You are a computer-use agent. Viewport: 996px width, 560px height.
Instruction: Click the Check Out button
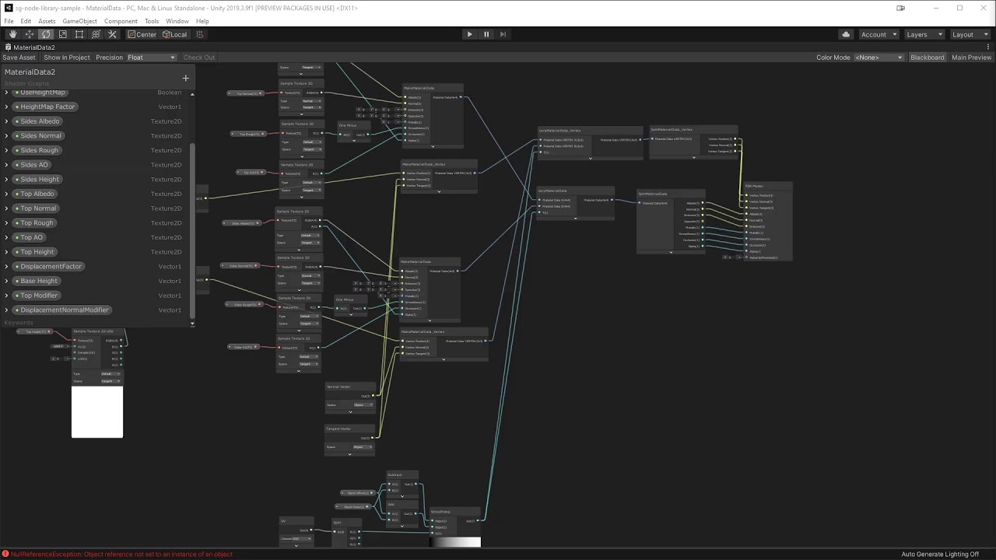pyautogui.click(x=199, y=58)
